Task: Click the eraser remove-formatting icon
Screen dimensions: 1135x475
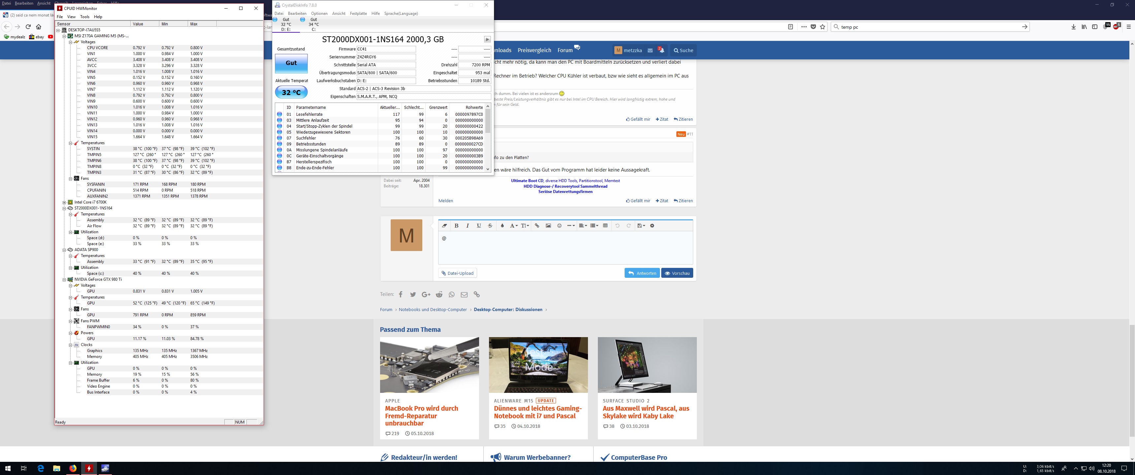Action: [x=444, y=226]
